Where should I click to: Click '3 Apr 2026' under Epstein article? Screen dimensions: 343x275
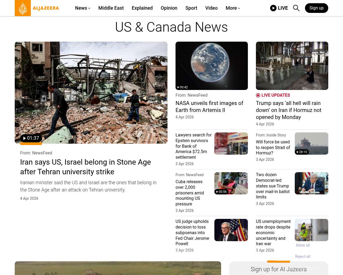click(x=185, y=164)
